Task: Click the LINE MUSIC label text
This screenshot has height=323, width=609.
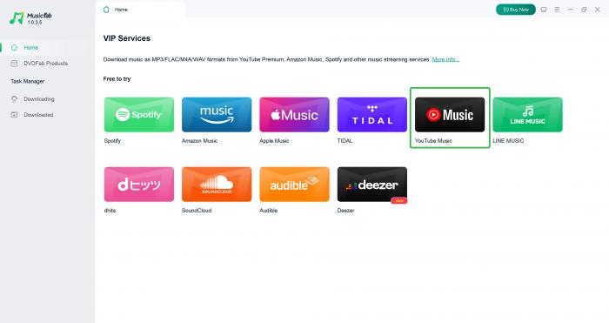Action: pyautogui.click(x=508, y=141)
